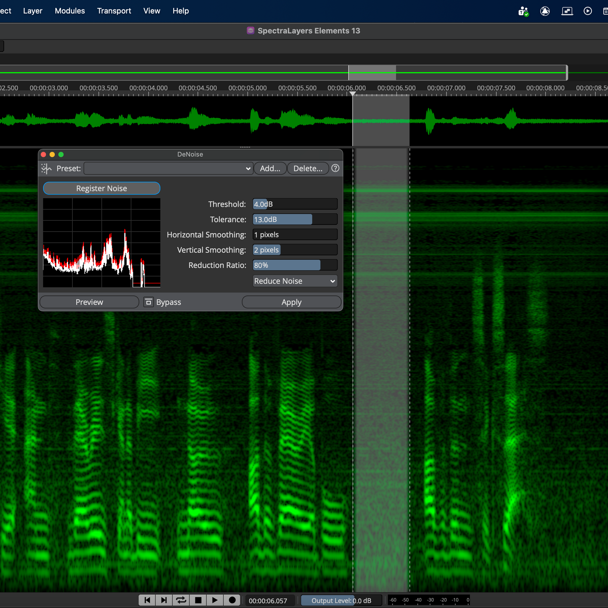Click the output level meter scale

(x=429, y=600)
